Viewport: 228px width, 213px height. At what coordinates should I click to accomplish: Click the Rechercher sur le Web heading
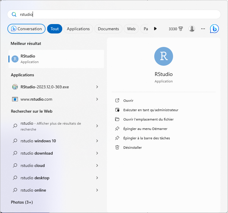31,111
